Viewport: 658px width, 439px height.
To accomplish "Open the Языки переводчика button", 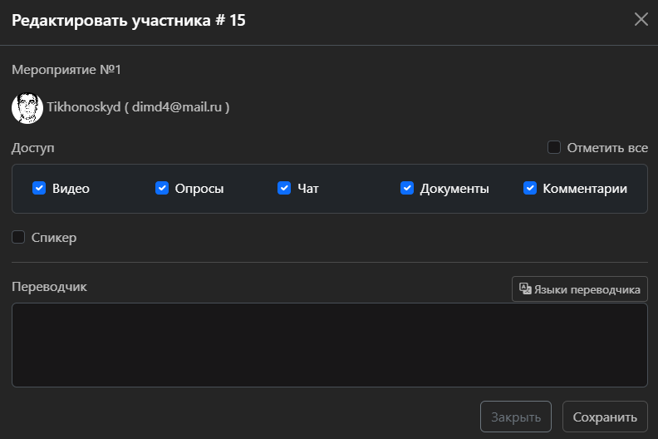I will click(580, 289).
